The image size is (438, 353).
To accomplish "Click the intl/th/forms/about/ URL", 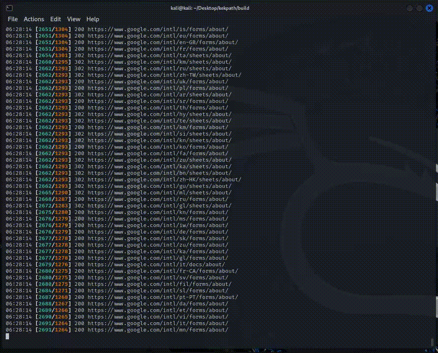I will (x=158, y=108).
